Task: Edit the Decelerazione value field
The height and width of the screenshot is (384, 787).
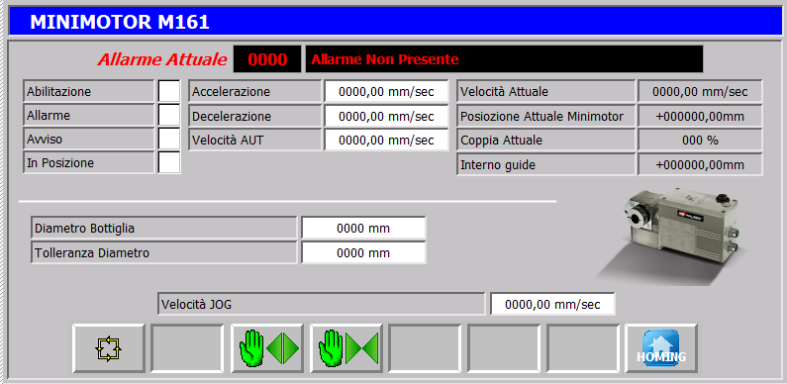Action: point(386,116)
